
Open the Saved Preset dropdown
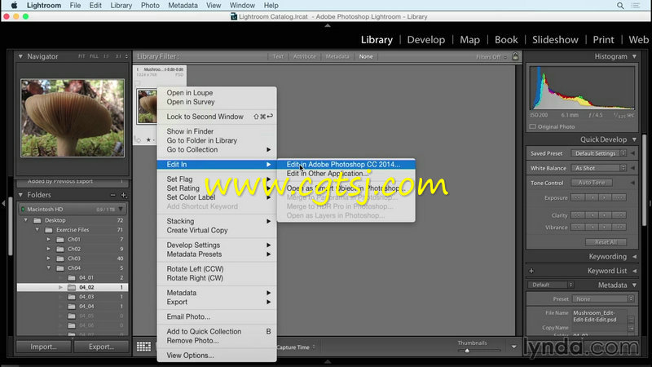click(599, 153)
